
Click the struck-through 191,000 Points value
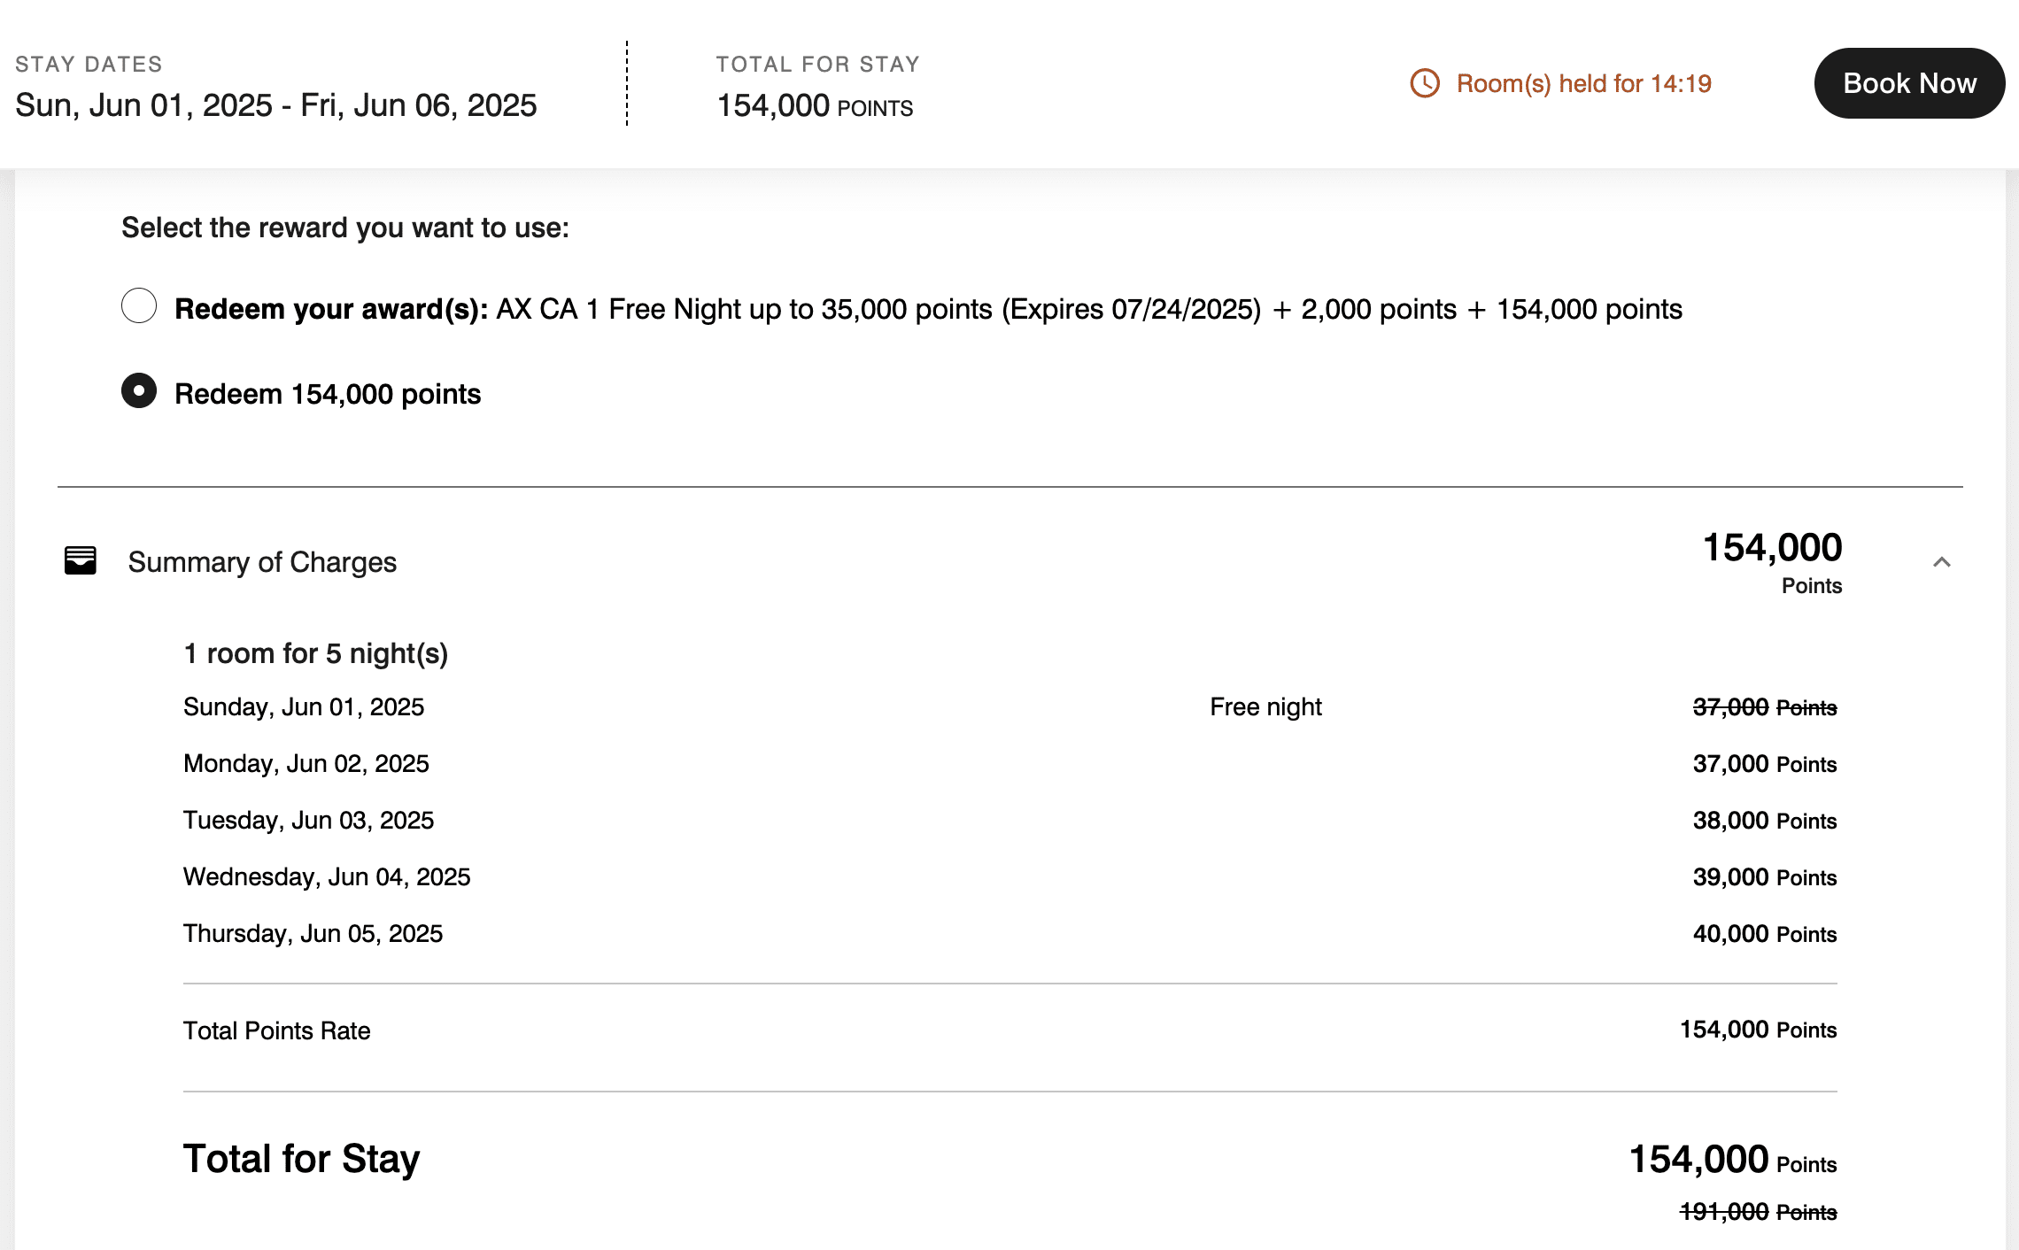pos(1758,1212)
